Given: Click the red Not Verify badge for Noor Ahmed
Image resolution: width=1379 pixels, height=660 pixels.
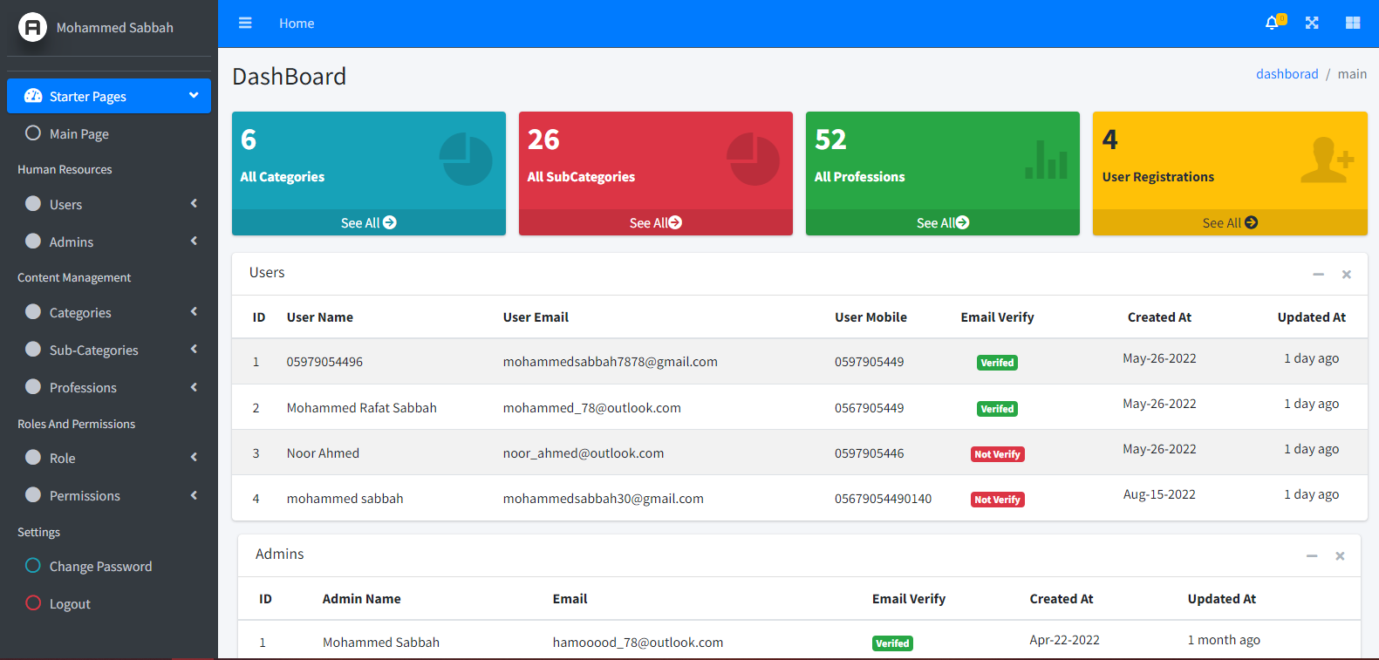Looking at the screenshot, I should click(997, 454).
